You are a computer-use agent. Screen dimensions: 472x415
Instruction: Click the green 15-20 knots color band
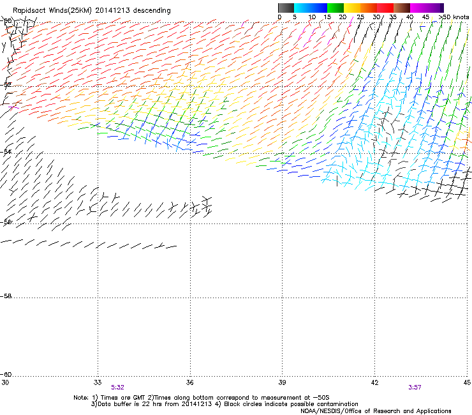point(336,8)
